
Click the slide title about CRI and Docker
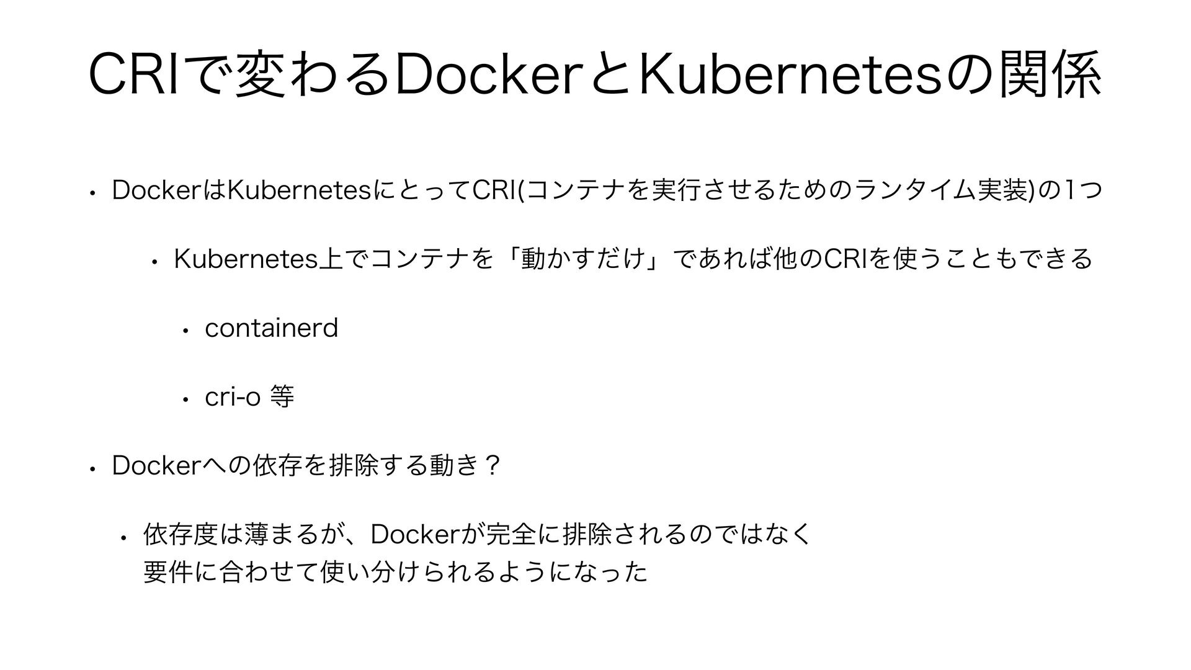pyautogui.click(x=595, y=75)
